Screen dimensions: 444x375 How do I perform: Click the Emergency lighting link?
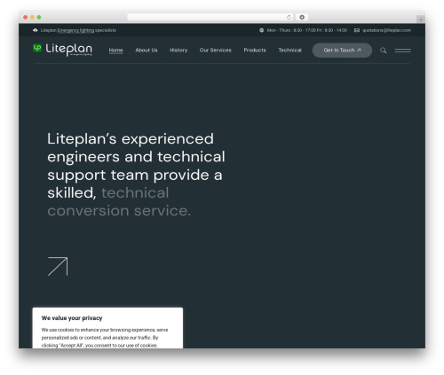(x=75, y=30)
